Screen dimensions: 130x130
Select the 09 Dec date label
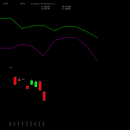[x=10, y=123]
